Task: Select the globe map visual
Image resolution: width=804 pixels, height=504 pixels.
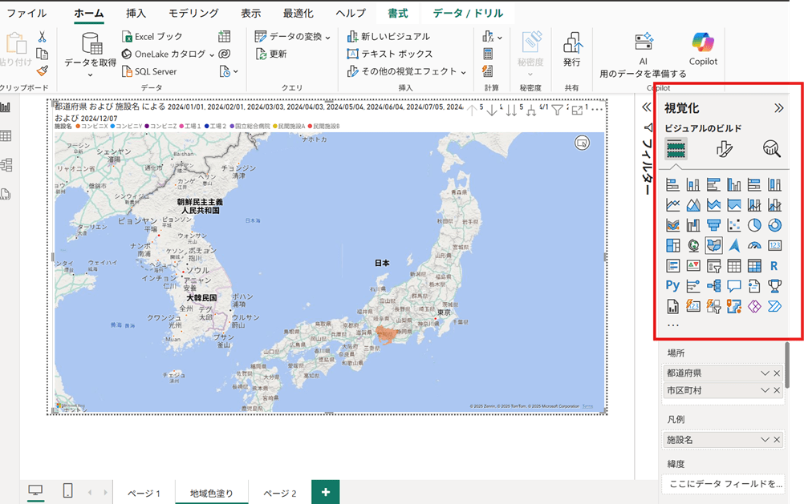Action: point(693,246)
